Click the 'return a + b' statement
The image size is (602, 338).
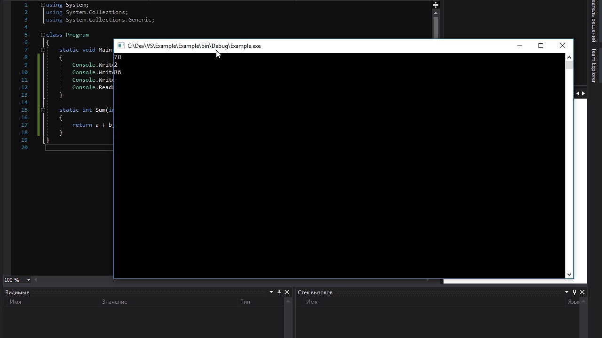[x=93, y=125]
